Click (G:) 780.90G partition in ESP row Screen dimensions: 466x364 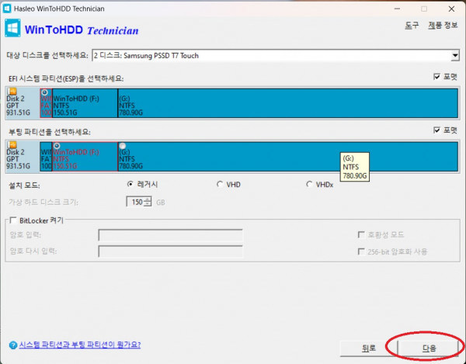(x=287, y=103)
